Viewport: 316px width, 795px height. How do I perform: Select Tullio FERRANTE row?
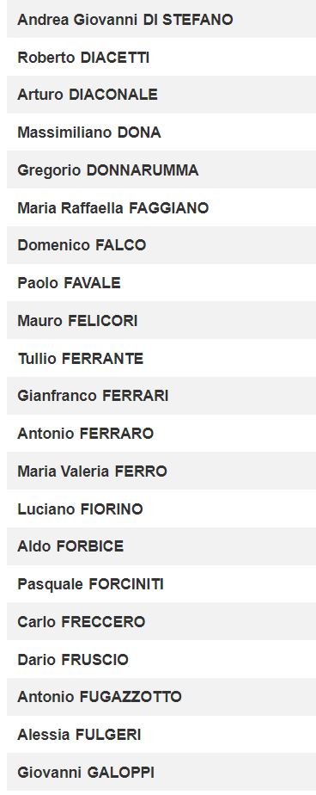161,358
